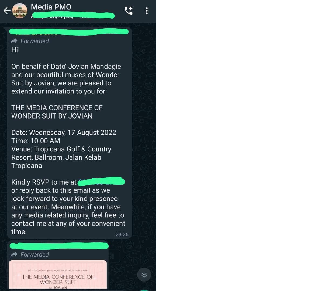Tap the green circular button at bottom edge

[x=144, y=290]
